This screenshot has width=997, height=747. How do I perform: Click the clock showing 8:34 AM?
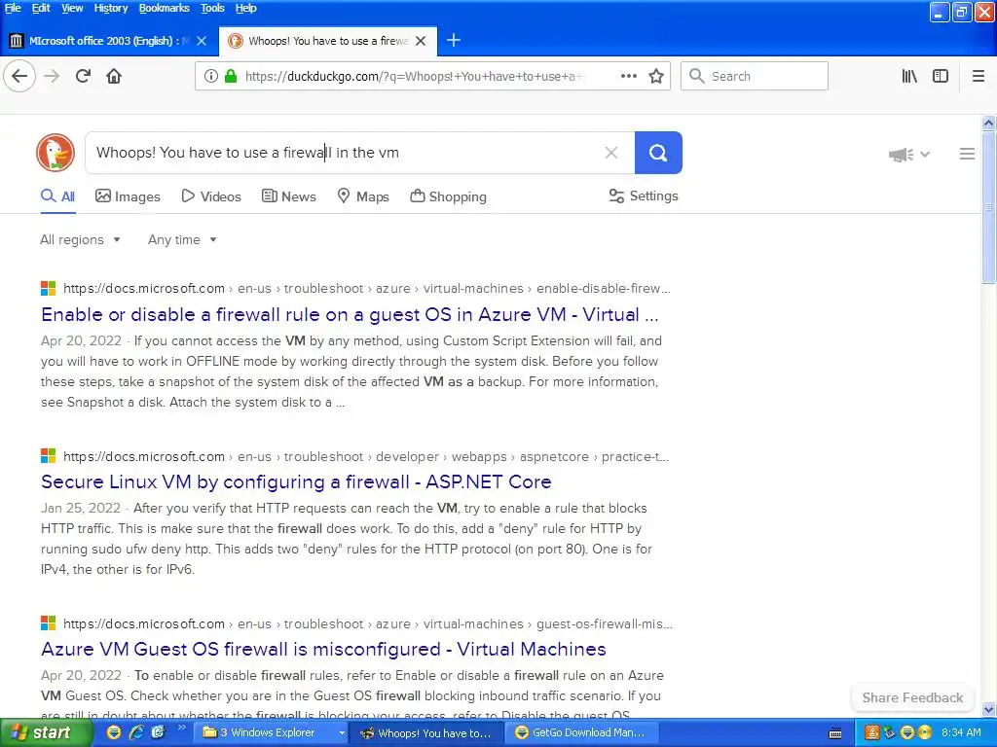coord(961,733)
